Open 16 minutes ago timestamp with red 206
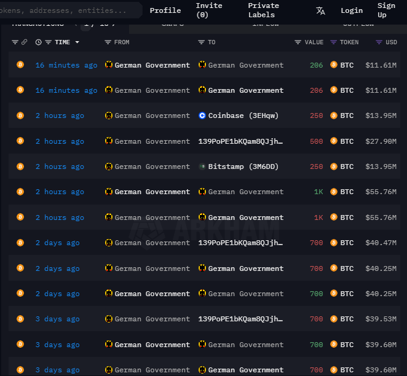 click(66, 90)
